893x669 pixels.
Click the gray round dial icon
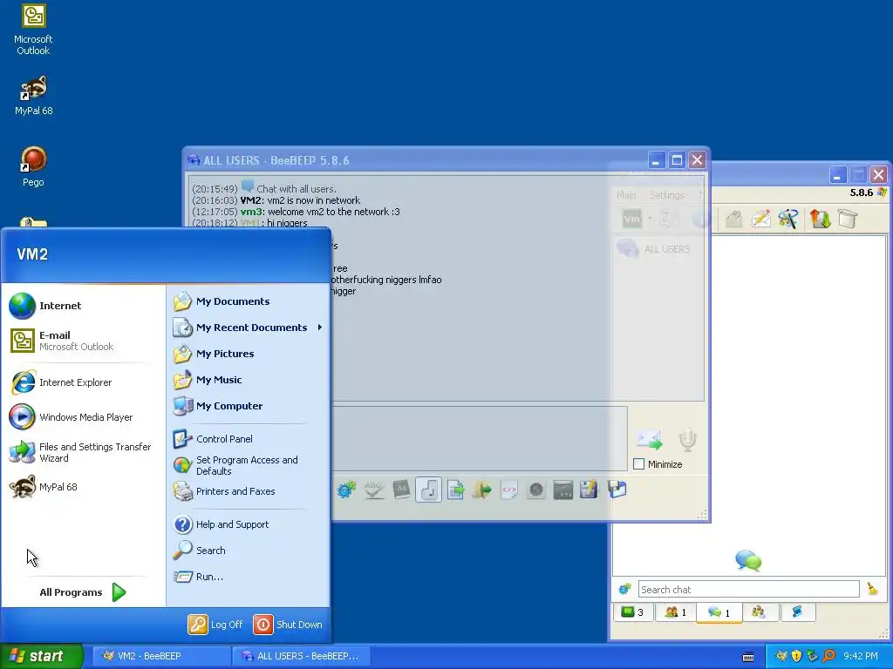[536, 490]
